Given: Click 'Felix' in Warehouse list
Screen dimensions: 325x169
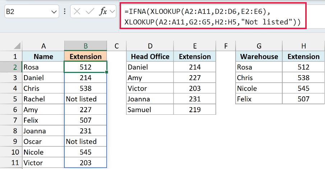Looking at the screenshot, I should coord(259,99).
